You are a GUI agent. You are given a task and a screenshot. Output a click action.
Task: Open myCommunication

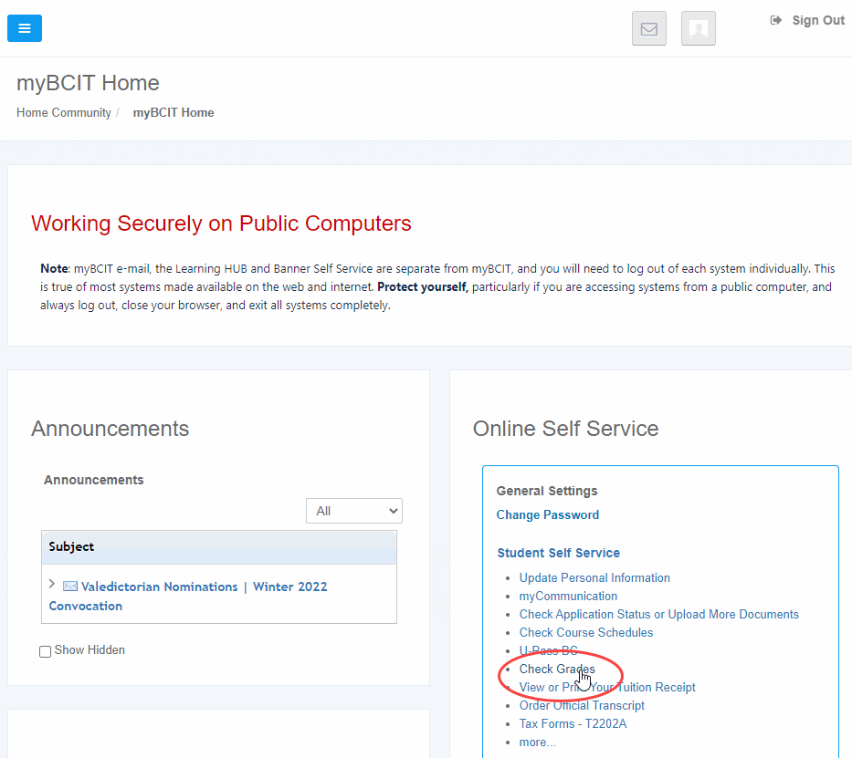pos(568,596)
